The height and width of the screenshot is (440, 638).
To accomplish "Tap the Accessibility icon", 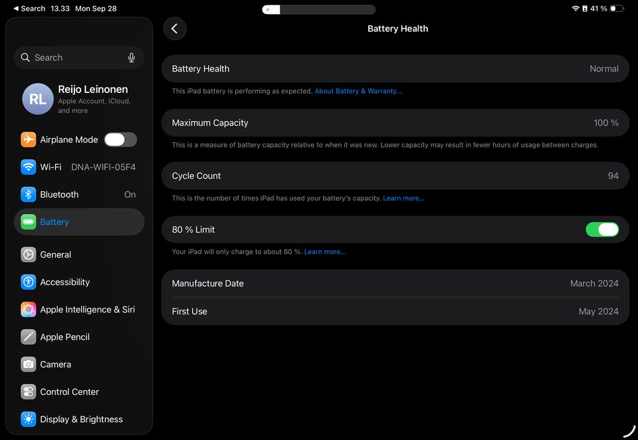I will pyautogui.click(x=29, y=282).
